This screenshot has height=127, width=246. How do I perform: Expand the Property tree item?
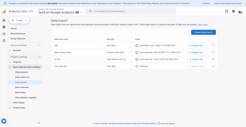[x=10, y=62]
